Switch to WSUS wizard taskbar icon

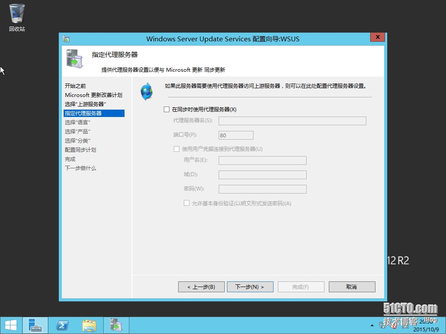point(116,325)
